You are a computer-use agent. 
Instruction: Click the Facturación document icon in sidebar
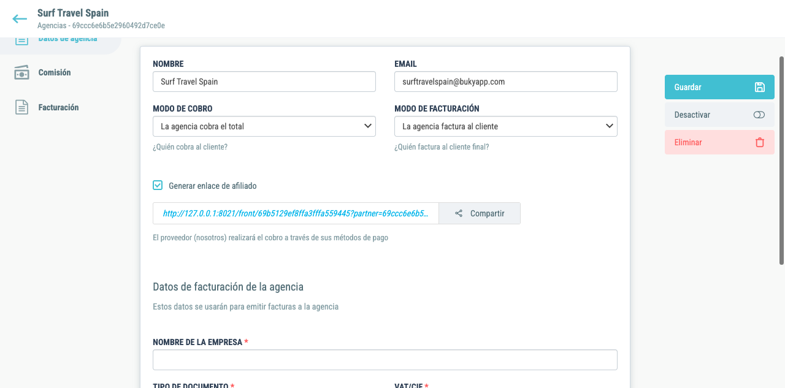click(x=21, y=107)
